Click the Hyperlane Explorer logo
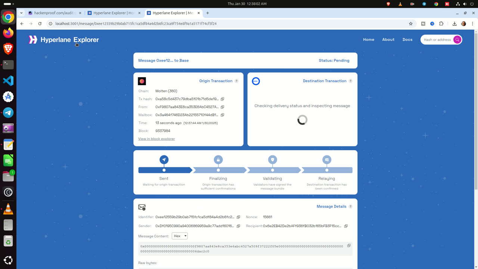 [x=64, y=40]
